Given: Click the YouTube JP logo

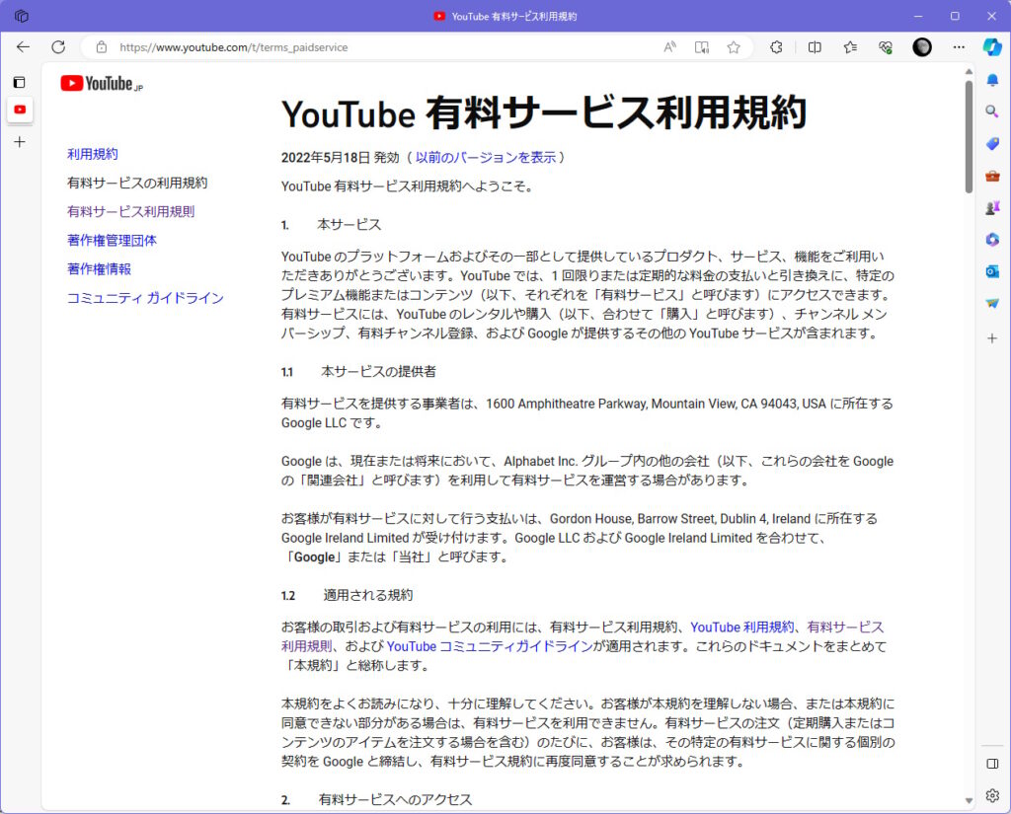Looking at the screenshot, I should click(x=102, y=84).
